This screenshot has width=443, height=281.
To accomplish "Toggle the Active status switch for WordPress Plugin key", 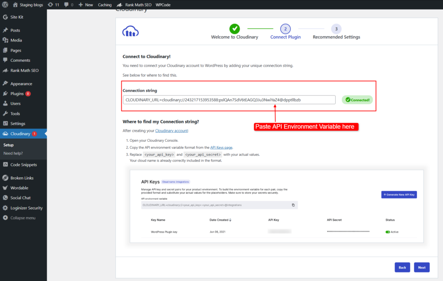I will 388,232.
